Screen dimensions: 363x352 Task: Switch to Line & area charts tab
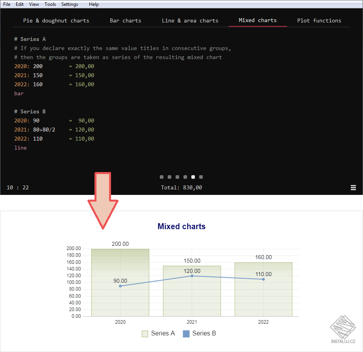190,20
